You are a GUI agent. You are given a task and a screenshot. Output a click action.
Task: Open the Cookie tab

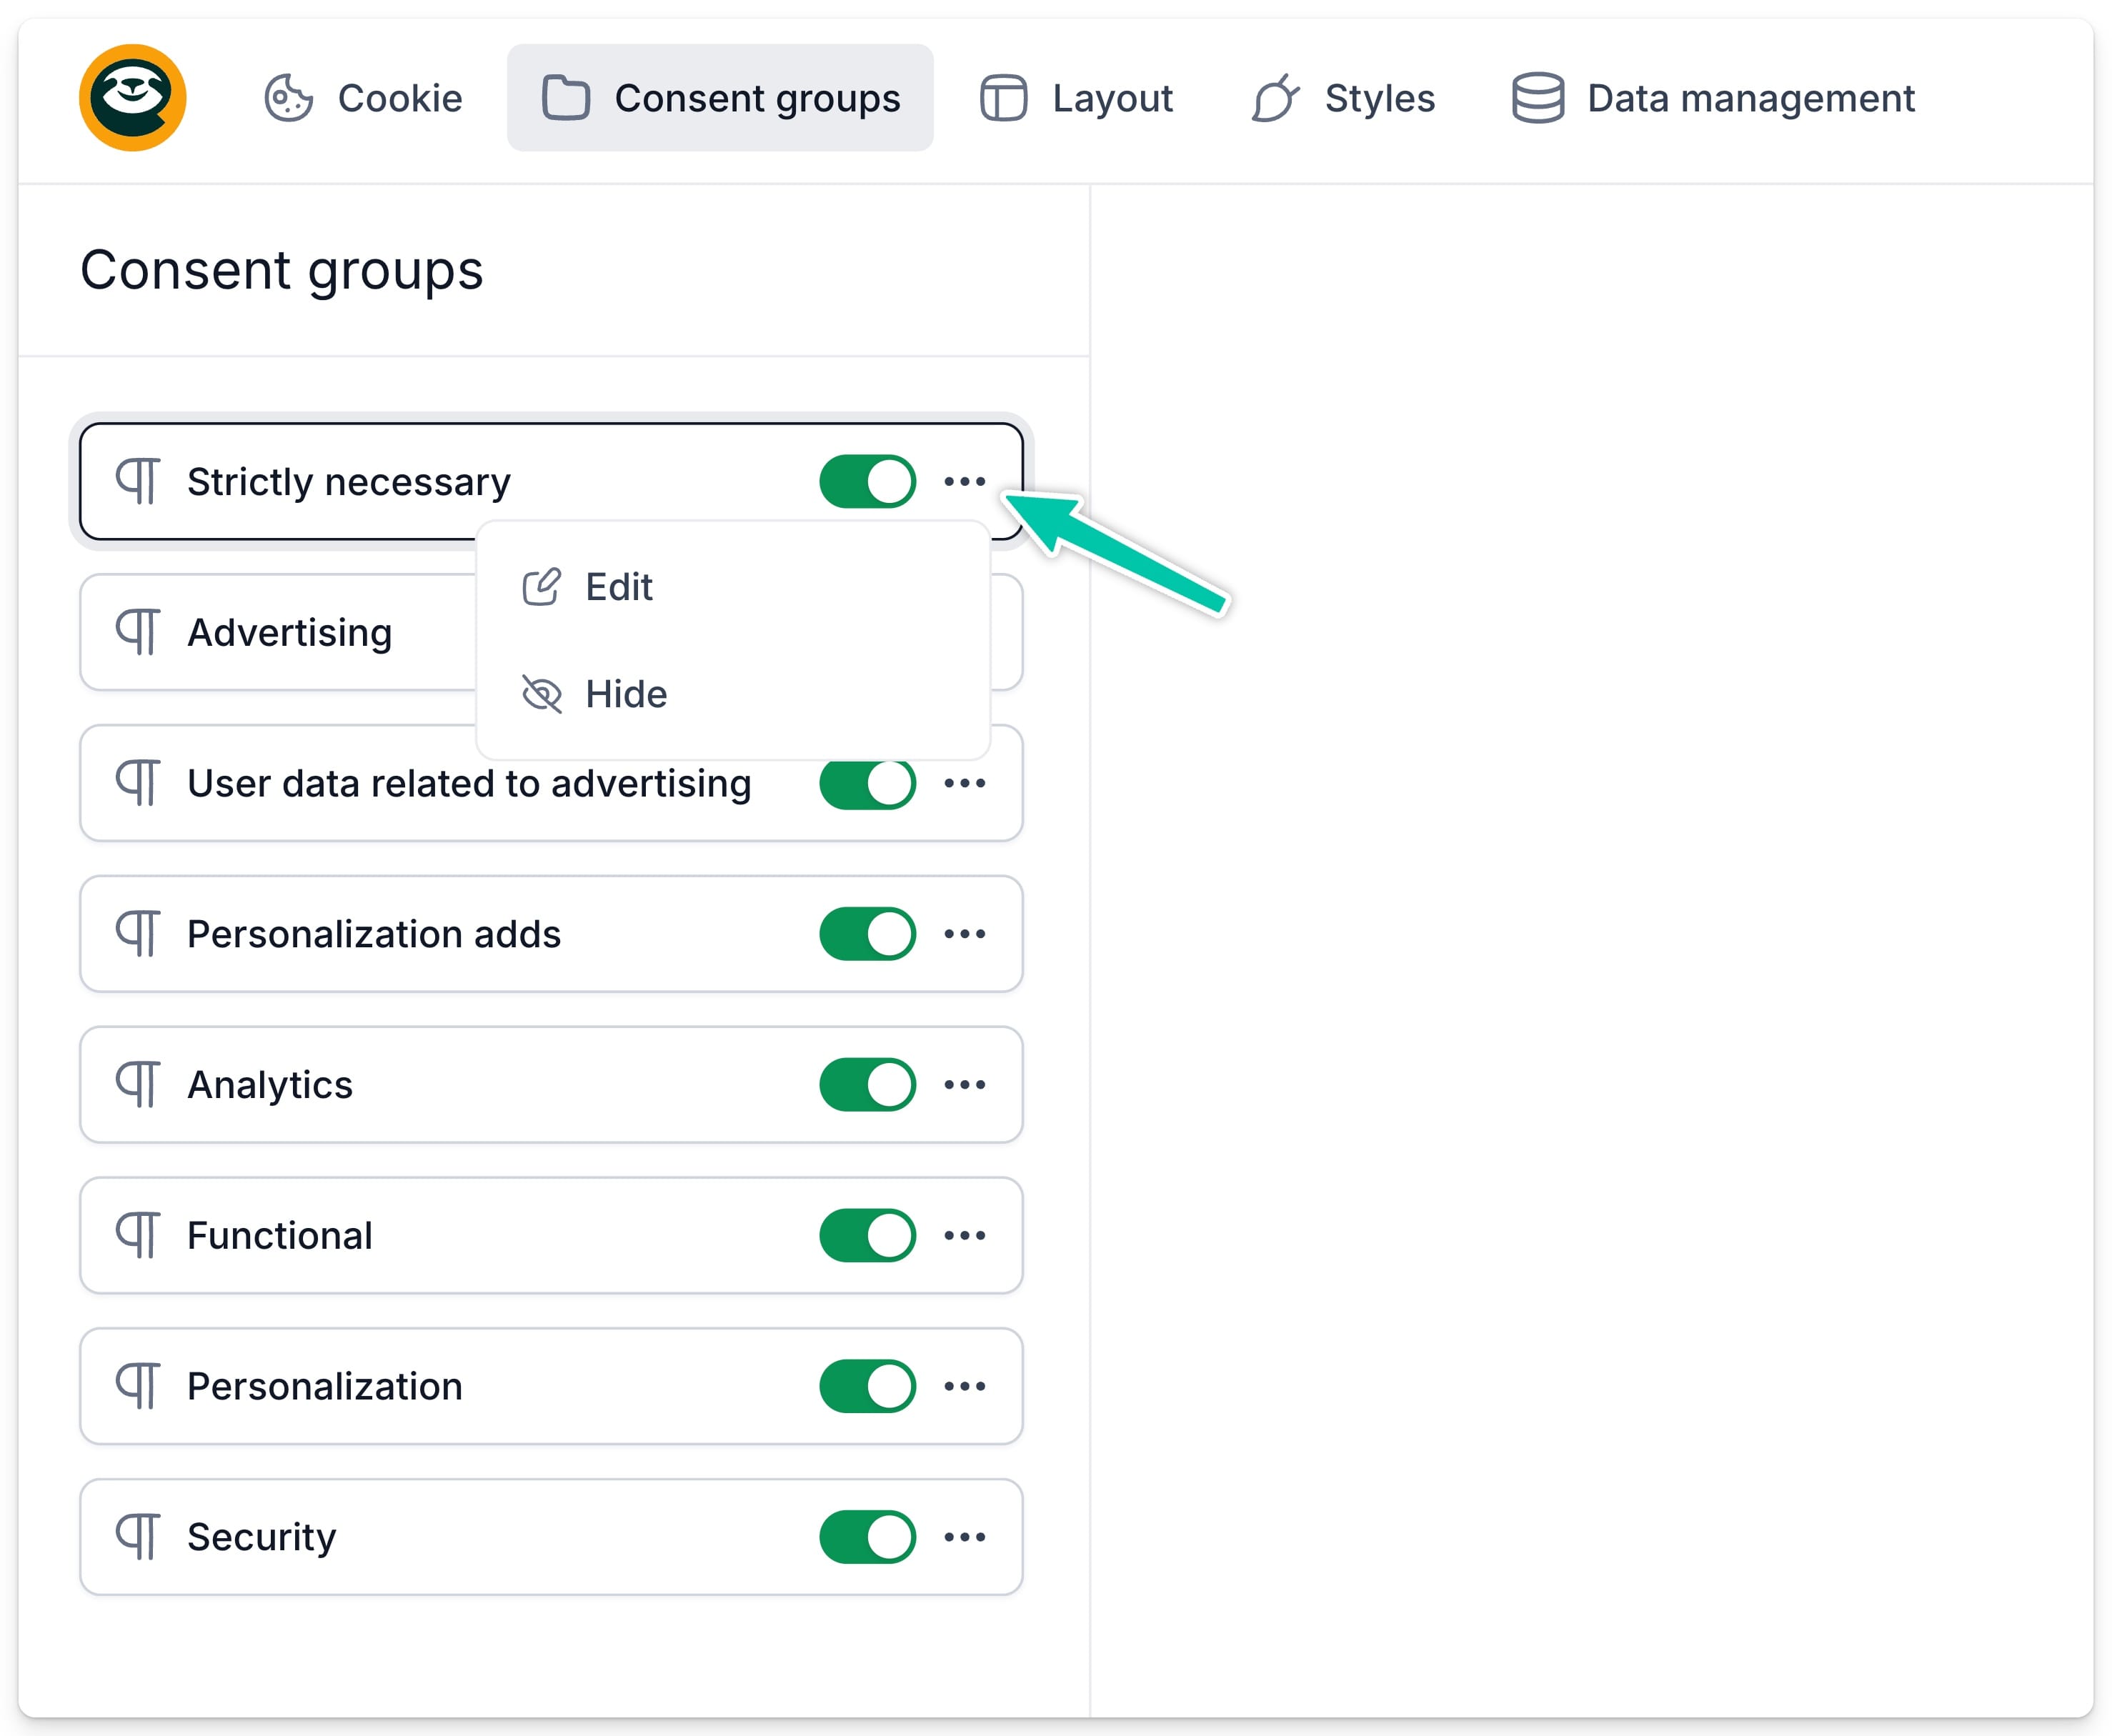pyautogui.click(x=363, y=98)
